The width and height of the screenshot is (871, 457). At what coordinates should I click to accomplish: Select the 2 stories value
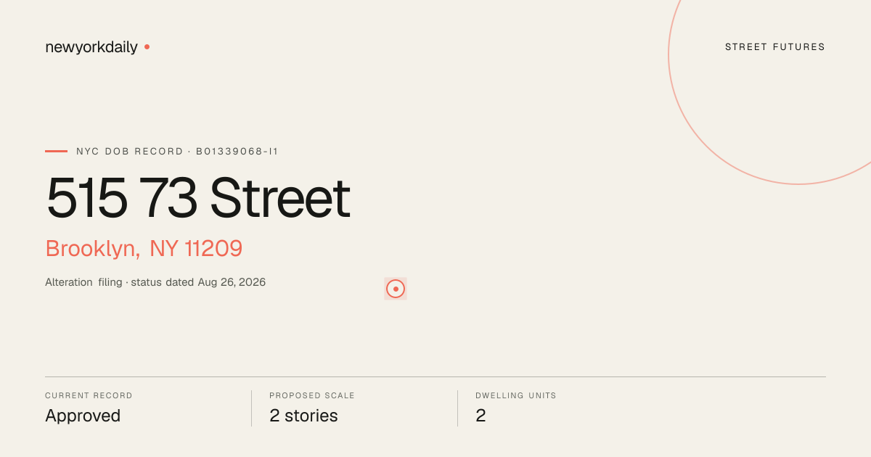[x=303, y=416]
